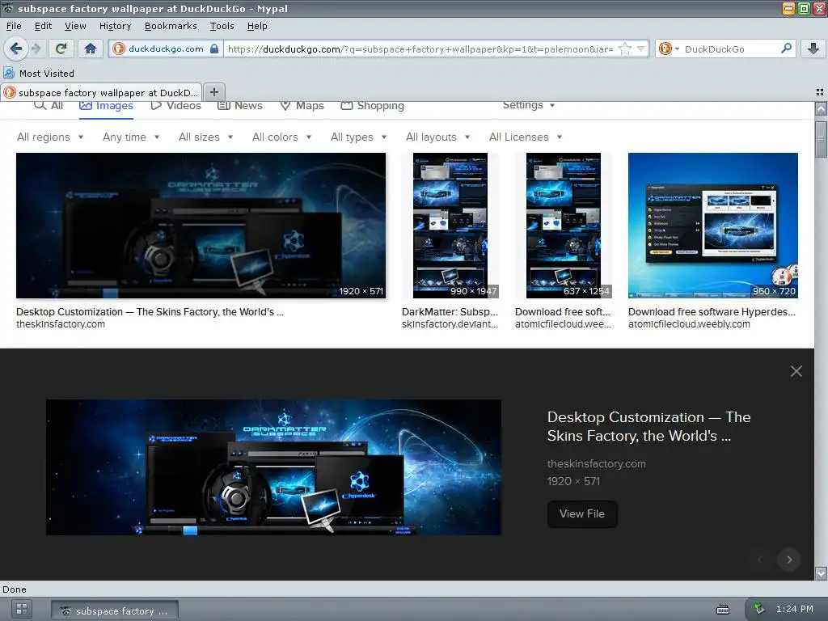Select the 1920 × 571 DarkMatter thumbnail
The width and height of the screenshot is (828, 621).
coord(201,226)
